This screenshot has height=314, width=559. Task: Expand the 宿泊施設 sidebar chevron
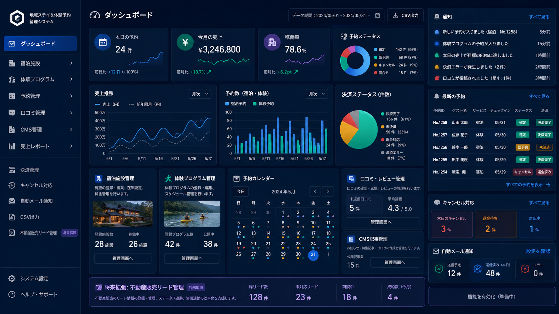tap(71, 63)
